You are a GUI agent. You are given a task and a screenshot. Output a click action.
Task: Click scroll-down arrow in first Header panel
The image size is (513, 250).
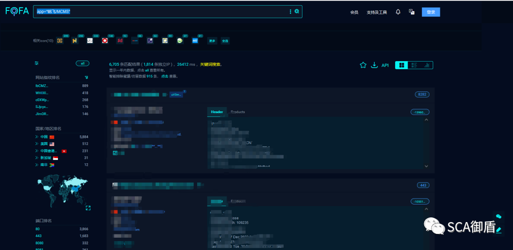[x=426, y=166]
